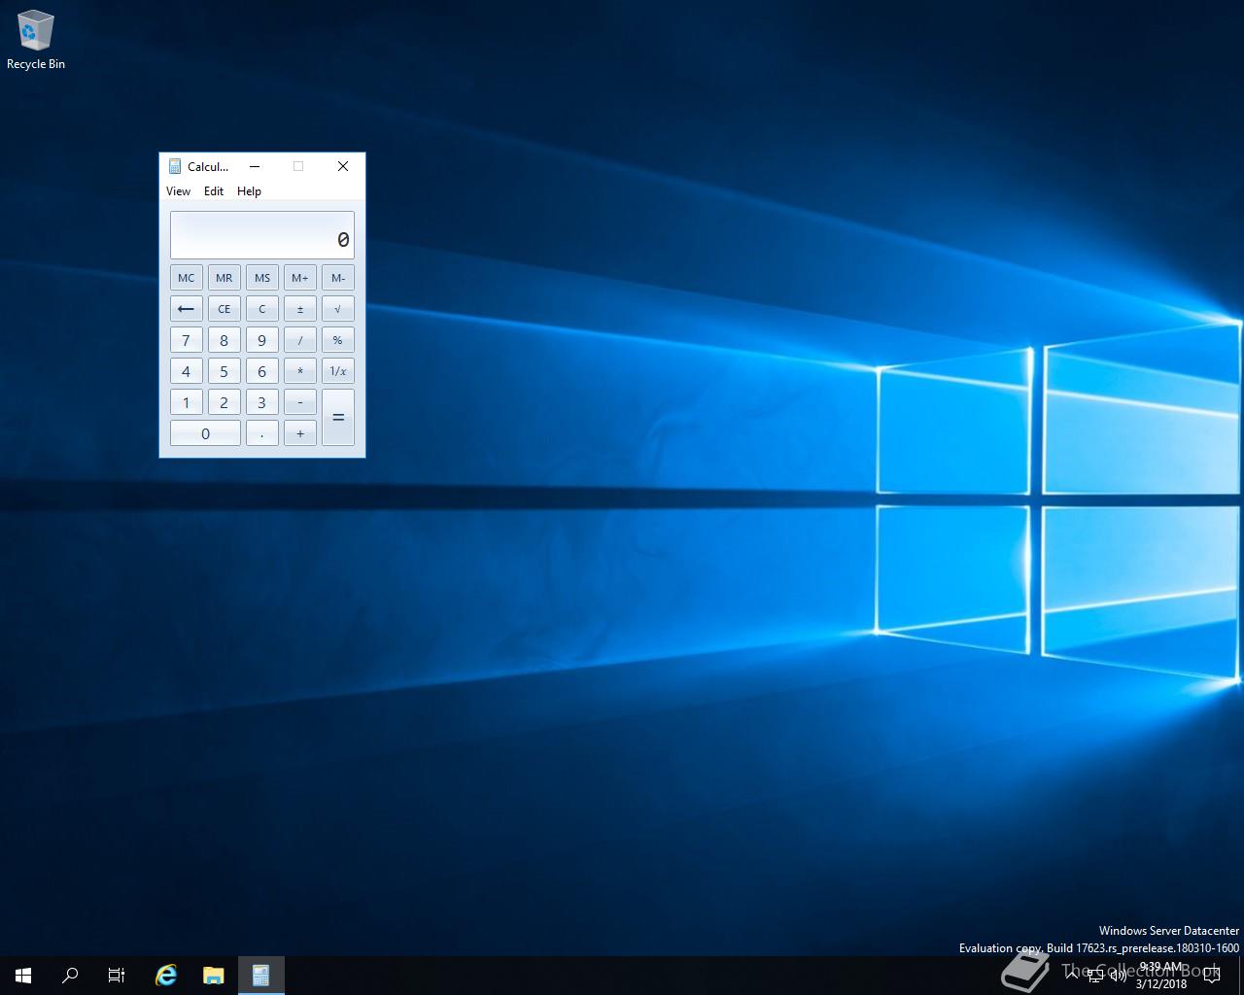
Task: Click the reciprocal 1/x button
Action: 337,371
